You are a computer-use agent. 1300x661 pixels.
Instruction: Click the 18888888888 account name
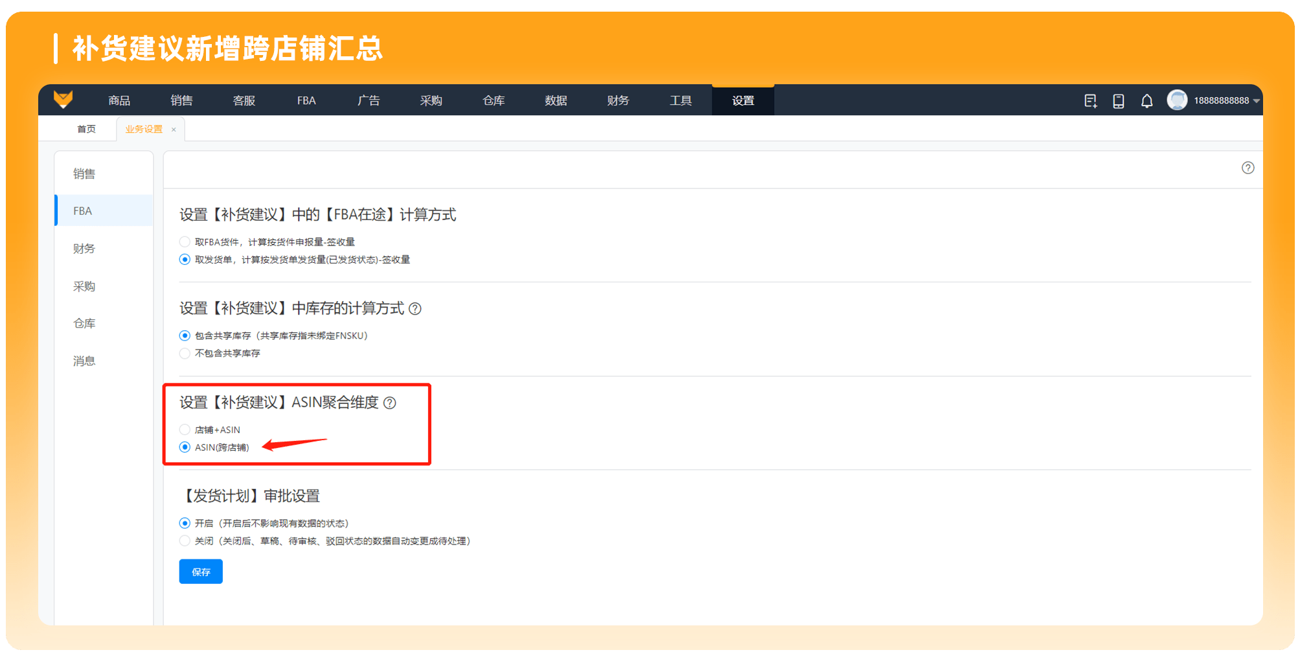[x=1221, y=101]
